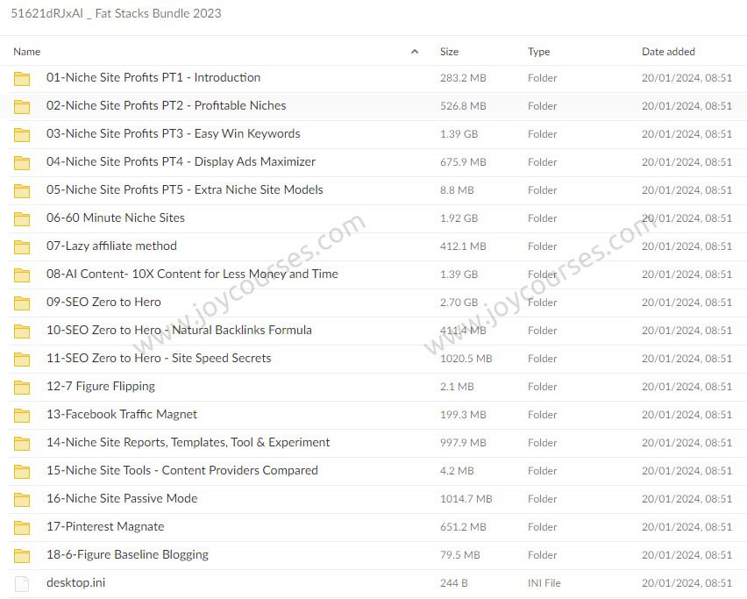Click the file icon for desktop.ini

pos(21,584)
